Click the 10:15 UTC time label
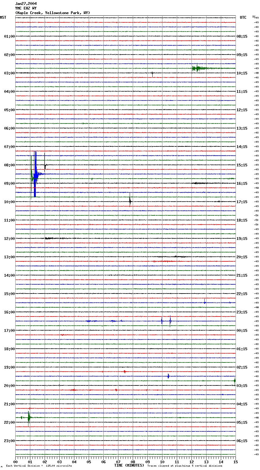The image size is (260, 470). [x=242, y=73]
